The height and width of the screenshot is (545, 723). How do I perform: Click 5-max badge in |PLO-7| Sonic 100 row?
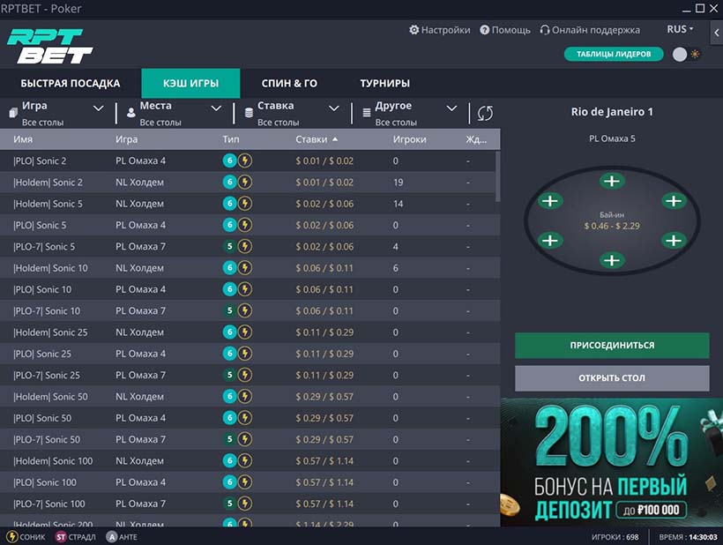pyautogui.click(x=229, y=504)
